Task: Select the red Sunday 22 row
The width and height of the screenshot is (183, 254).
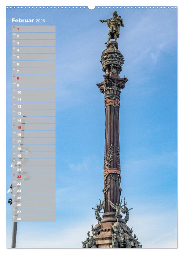Action: 34,177
